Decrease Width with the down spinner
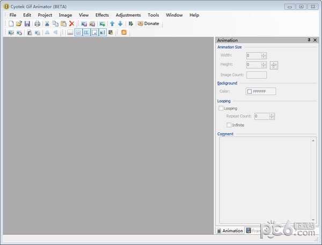 pyautogui.click(x=264, y=57)
